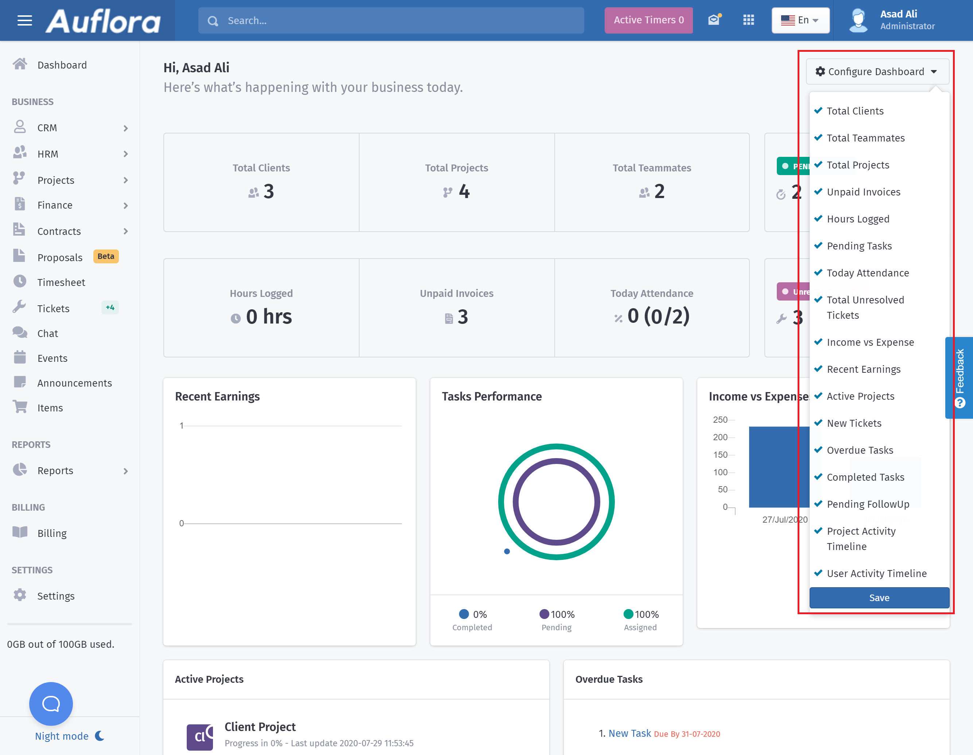Uncheck Total Clients widget option
This screenshot has height=755, width=973.
(x=854, y=111)
